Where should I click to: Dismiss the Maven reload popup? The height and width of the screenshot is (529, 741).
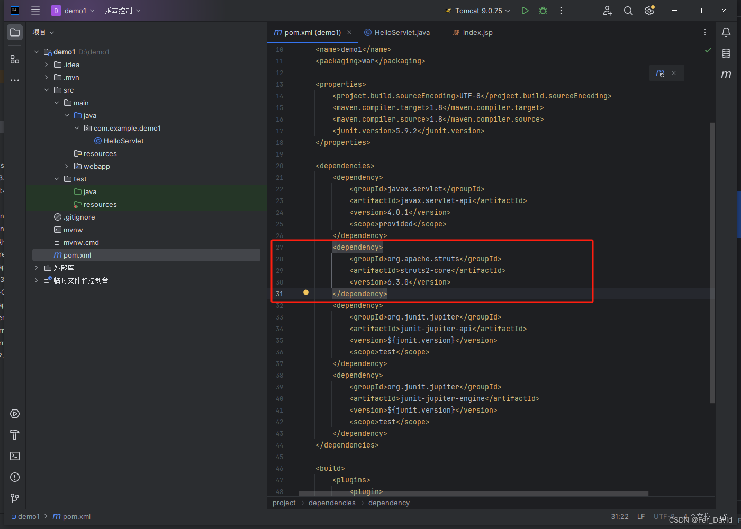click(674, 73)
